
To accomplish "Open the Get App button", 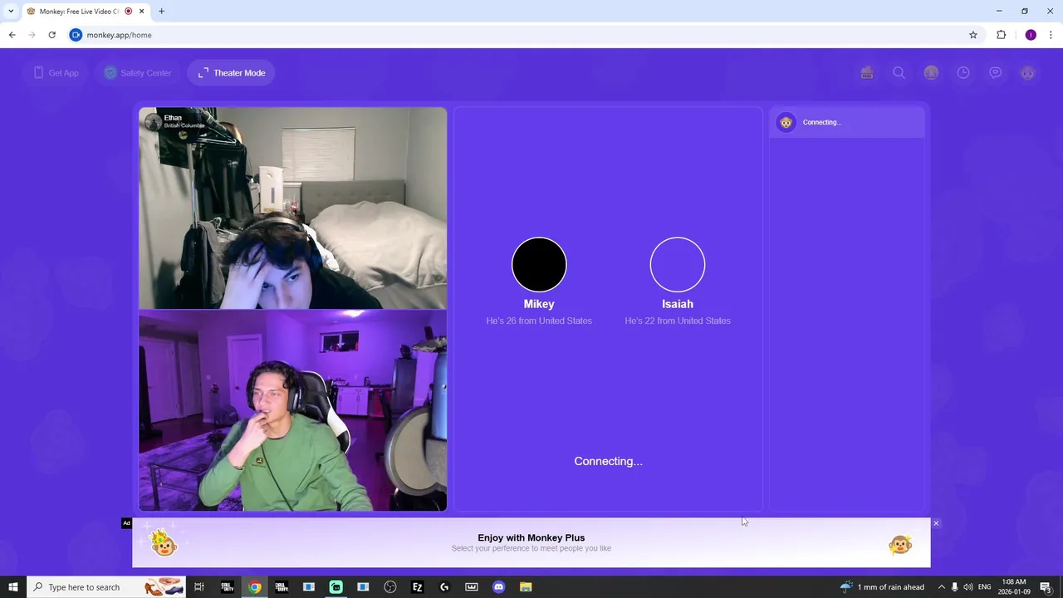I will [56, 73].
